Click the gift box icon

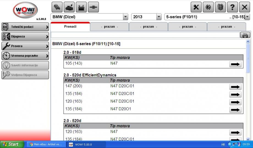[220, 7]
